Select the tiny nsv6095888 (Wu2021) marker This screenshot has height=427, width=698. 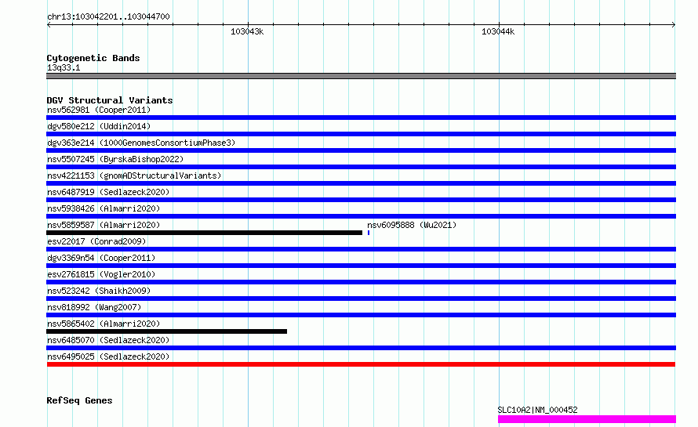pos(369,233)
